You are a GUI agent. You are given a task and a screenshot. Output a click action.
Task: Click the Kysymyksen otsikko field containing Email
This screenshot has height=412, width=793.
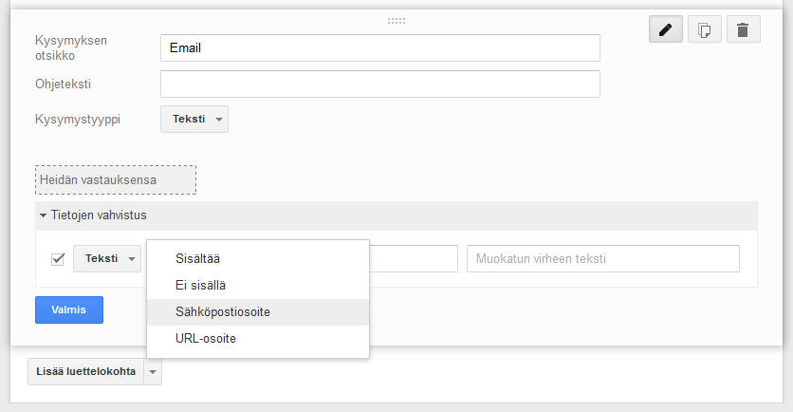tap(379, 47)
